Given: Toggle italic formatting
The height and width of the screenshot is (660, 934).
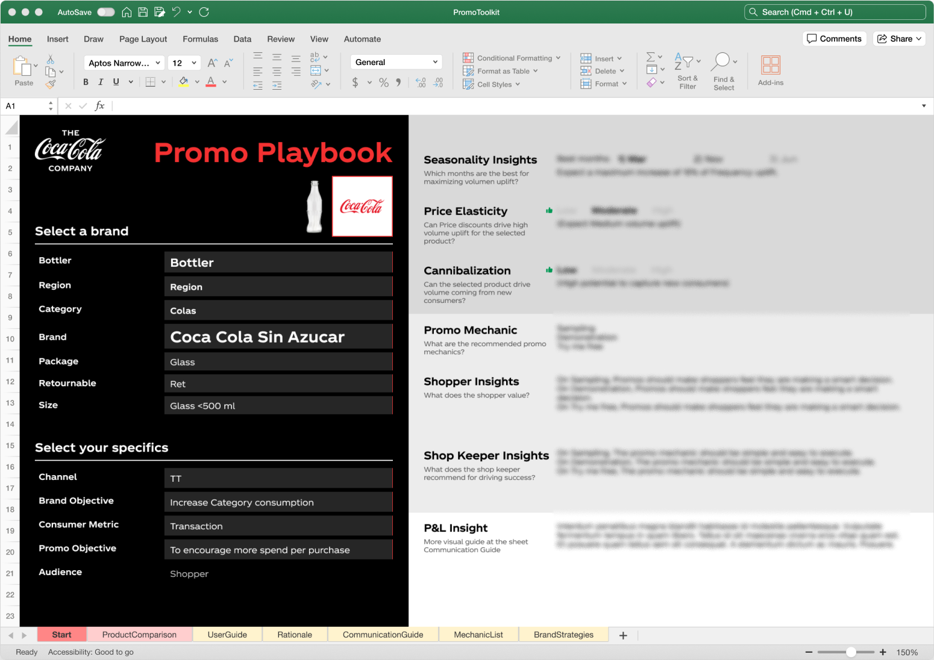Looking at the screenshot, I should pos(101,82).
